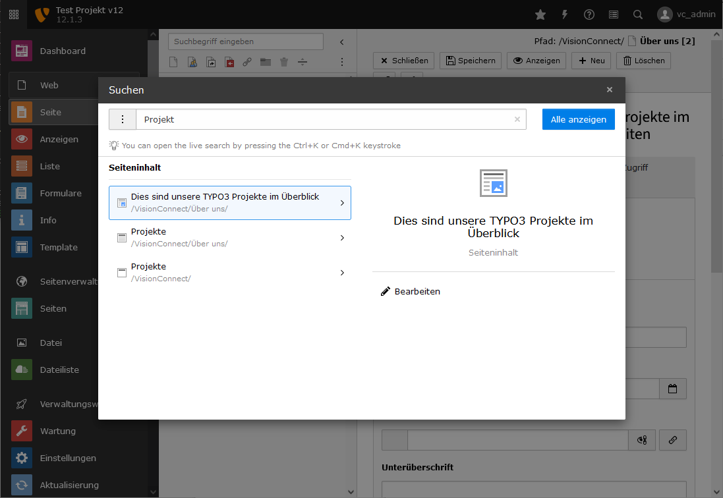The width and height of the screenshot is (723, 498).
Task: Click the Datei group image icon
Action: tap(22, 343)
